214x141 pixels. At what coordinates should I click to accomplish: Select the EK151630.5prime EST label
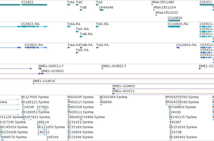[x=183, y=127]
